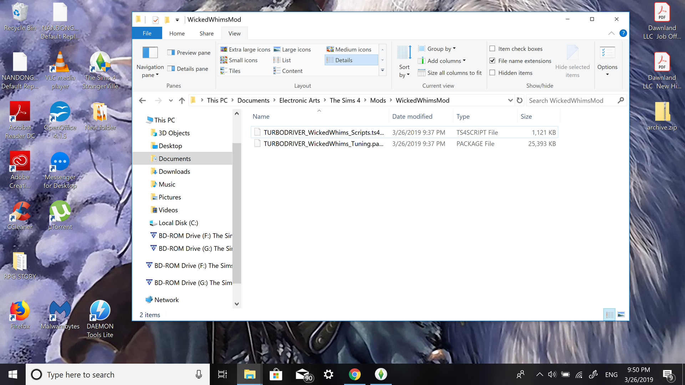Switch to the Home ribbon tab
Viewport: 685px width, 385px height.
[177, 33]
